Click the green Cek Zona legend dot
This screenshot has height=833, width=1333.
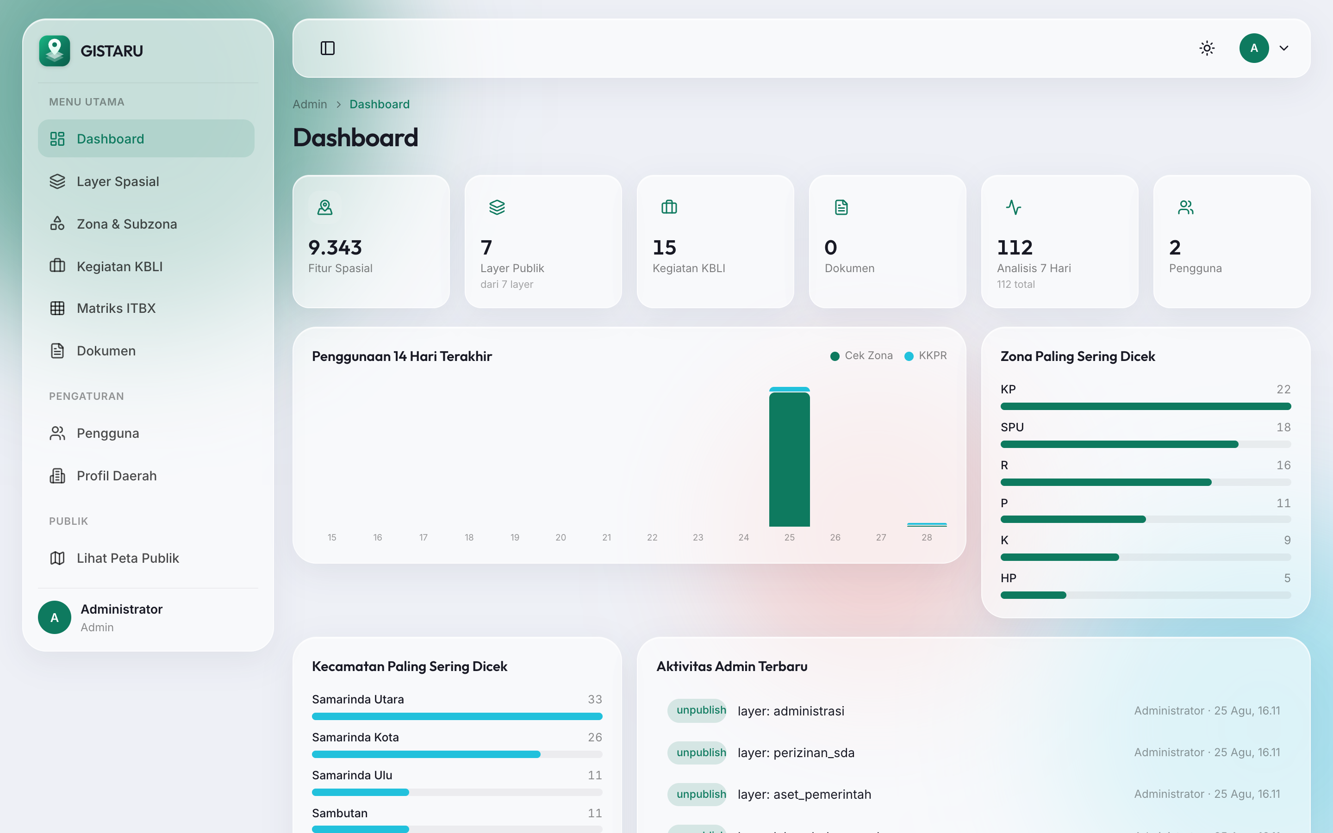[835, 356]
